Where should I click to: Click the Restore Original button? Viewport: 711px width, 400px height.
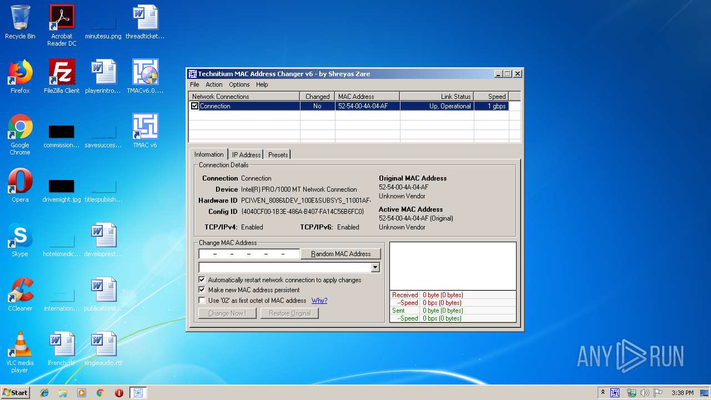click(290, 313)
